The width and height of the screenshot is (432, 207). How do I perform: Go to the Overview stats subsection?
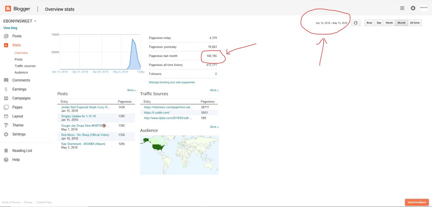pyautogui.click(x=21, y=53)
